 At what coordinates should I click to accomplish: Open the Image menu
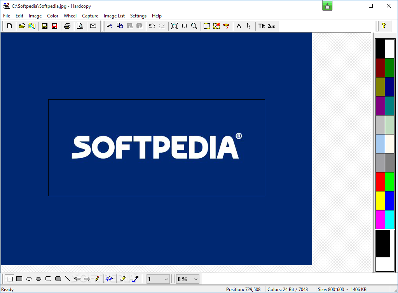pyautogui.click(x=35, y=16)
